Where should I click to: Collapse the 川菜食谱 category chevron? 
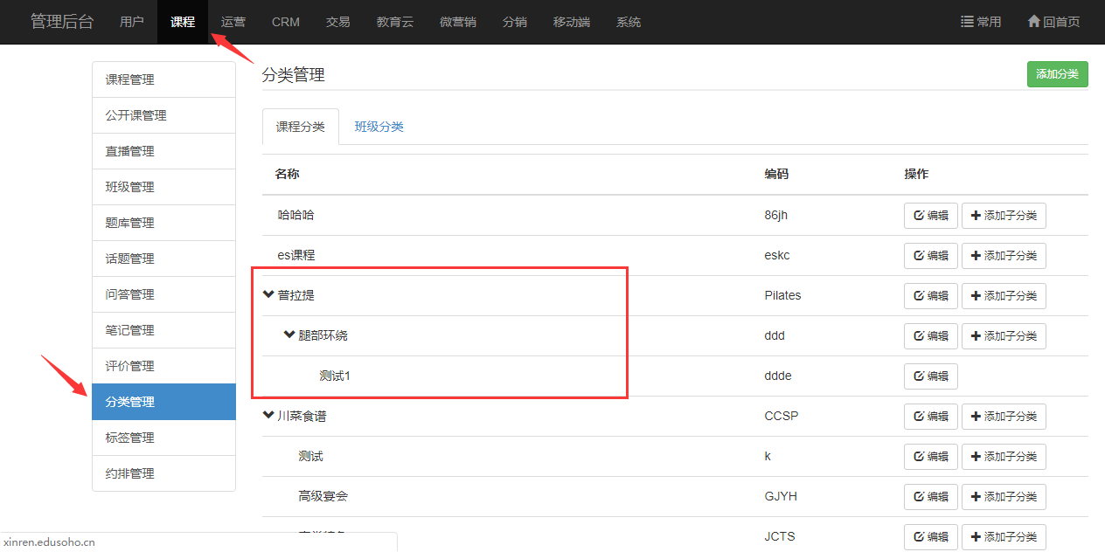pos(268,416)
